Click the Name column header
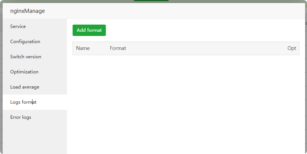Screen dimensions: 307x154 (83, 48)
